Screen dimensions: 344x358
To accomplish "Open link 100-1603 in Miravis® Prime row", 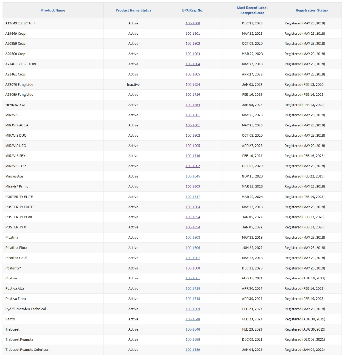I will [x=193, y=186].
